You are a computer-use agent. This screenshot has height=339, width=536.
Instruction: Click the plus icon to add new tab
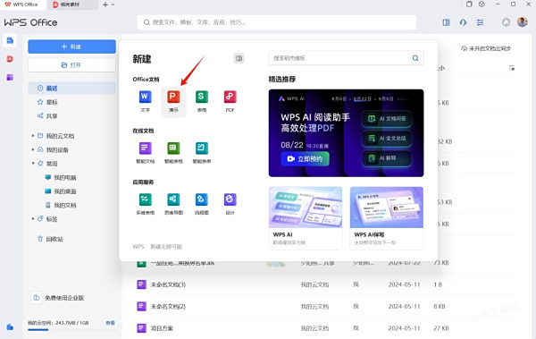[x=105, y=4]
